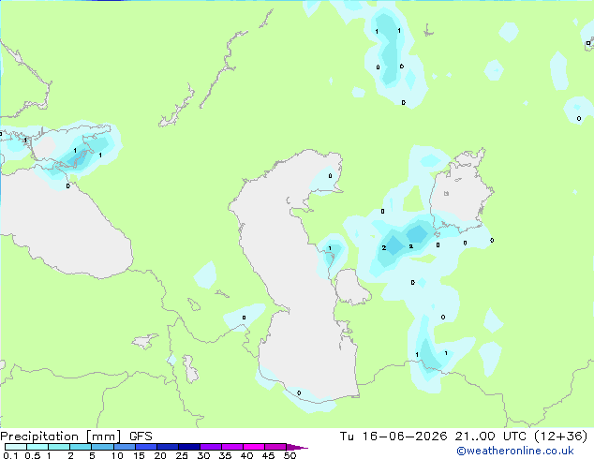Pick the 45–50 mm legend swatch

tap(275, 447)
